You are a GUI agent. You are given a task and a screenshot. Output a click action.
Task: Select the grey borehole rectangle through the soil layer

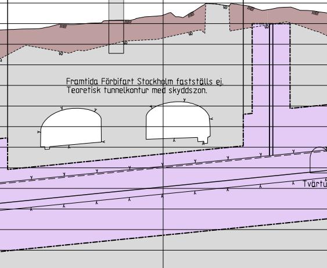click(116, 27)
